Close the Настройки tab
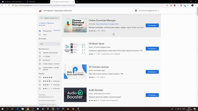The width and height of the screenshot is (198, 111). coord(49,2)
